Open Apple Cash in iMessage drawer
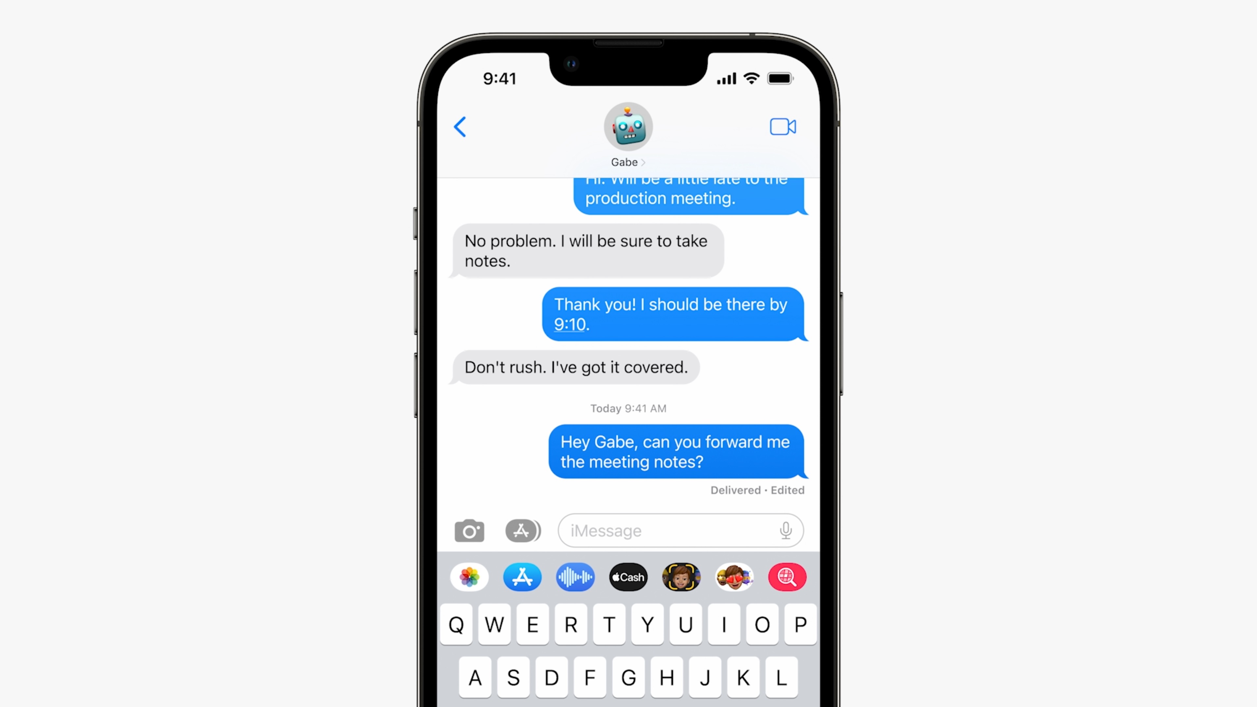Screen dimensions: 1257x707 point(628,577)
